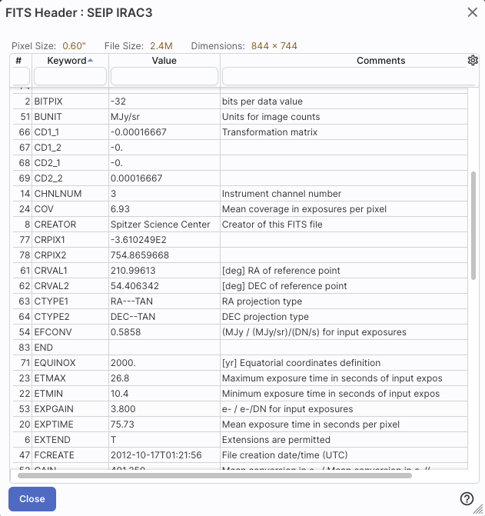Select the CREATOR Spitzer Science Center row
This screenshot has height=516, width=485.
[x=231, y=225]
